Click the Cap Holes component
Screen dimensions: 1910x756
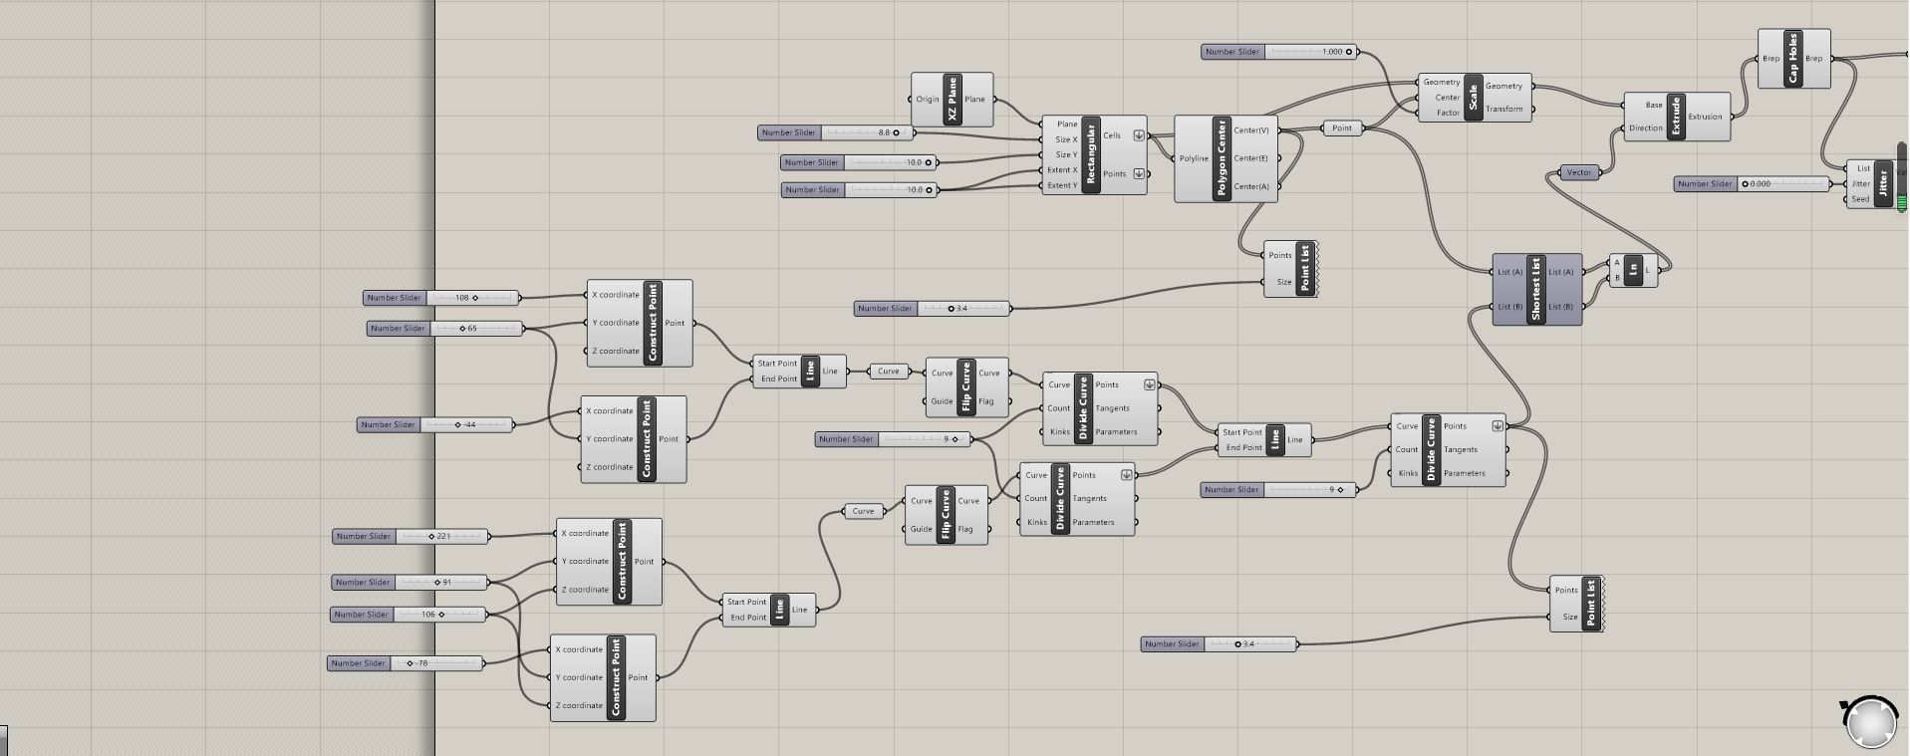(1793, 59)
